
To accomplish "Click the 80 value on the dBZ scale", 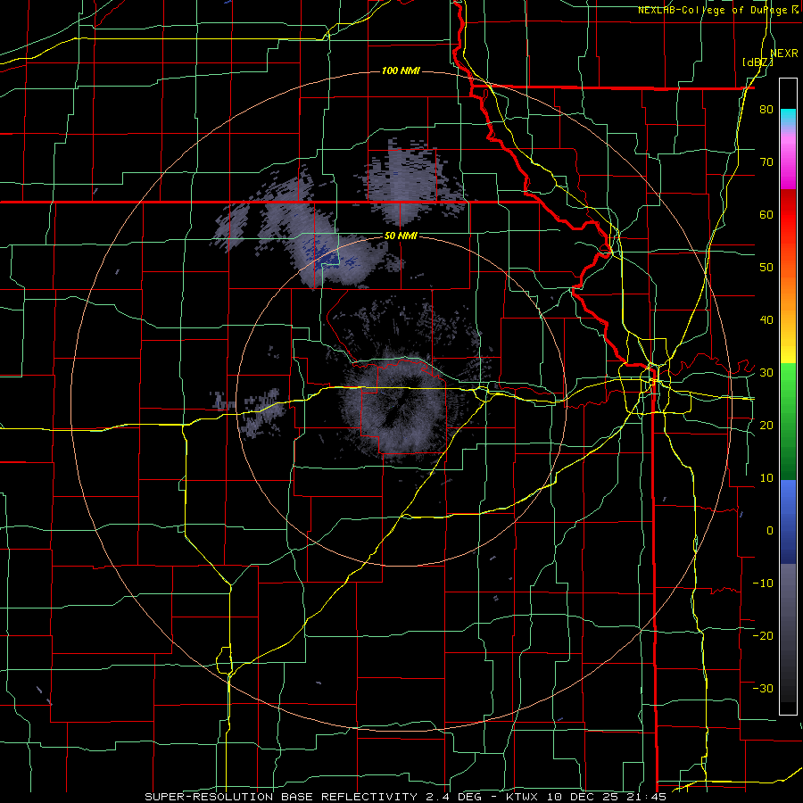I will [766, 110].
